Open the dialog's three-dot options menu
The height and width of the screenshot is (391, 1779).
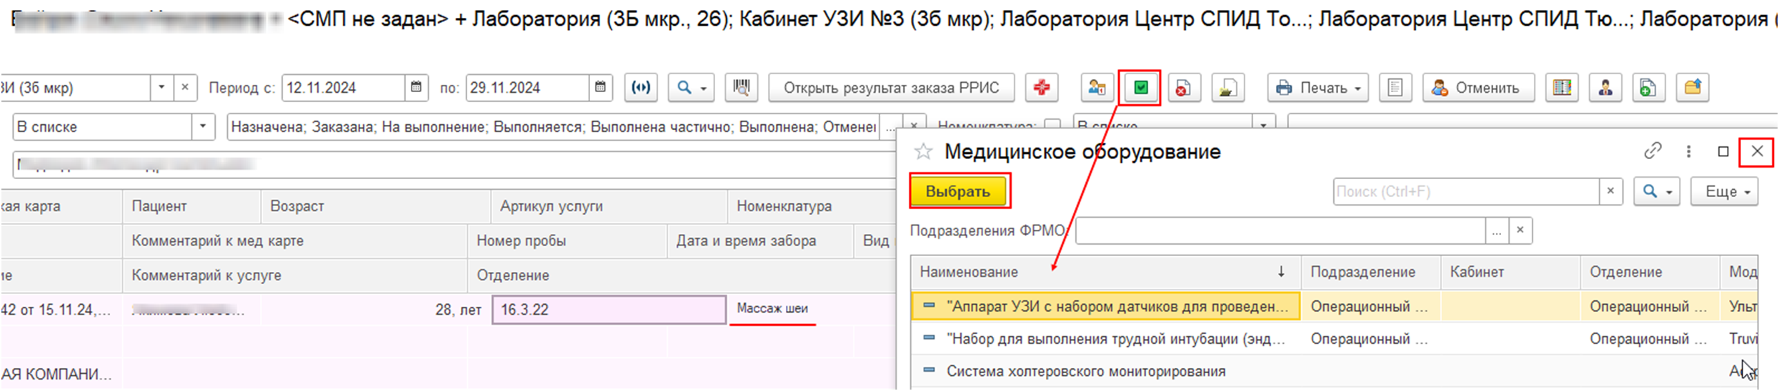(x=1688, y=151)
